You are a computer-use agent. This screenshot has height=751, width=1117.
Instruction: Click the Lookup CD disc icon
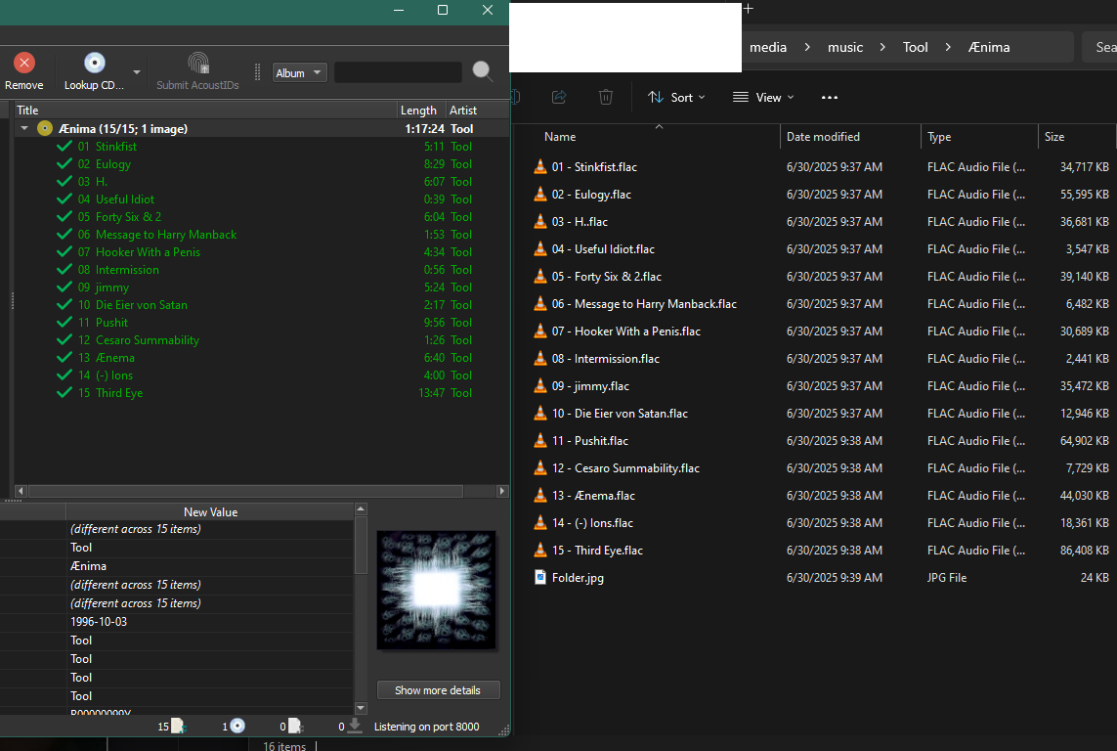(x=95, y=63)
